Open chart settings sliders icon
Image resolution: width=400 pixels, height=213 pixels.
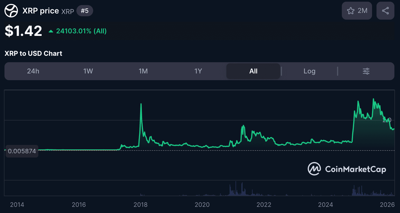click(x=366, y=71)
